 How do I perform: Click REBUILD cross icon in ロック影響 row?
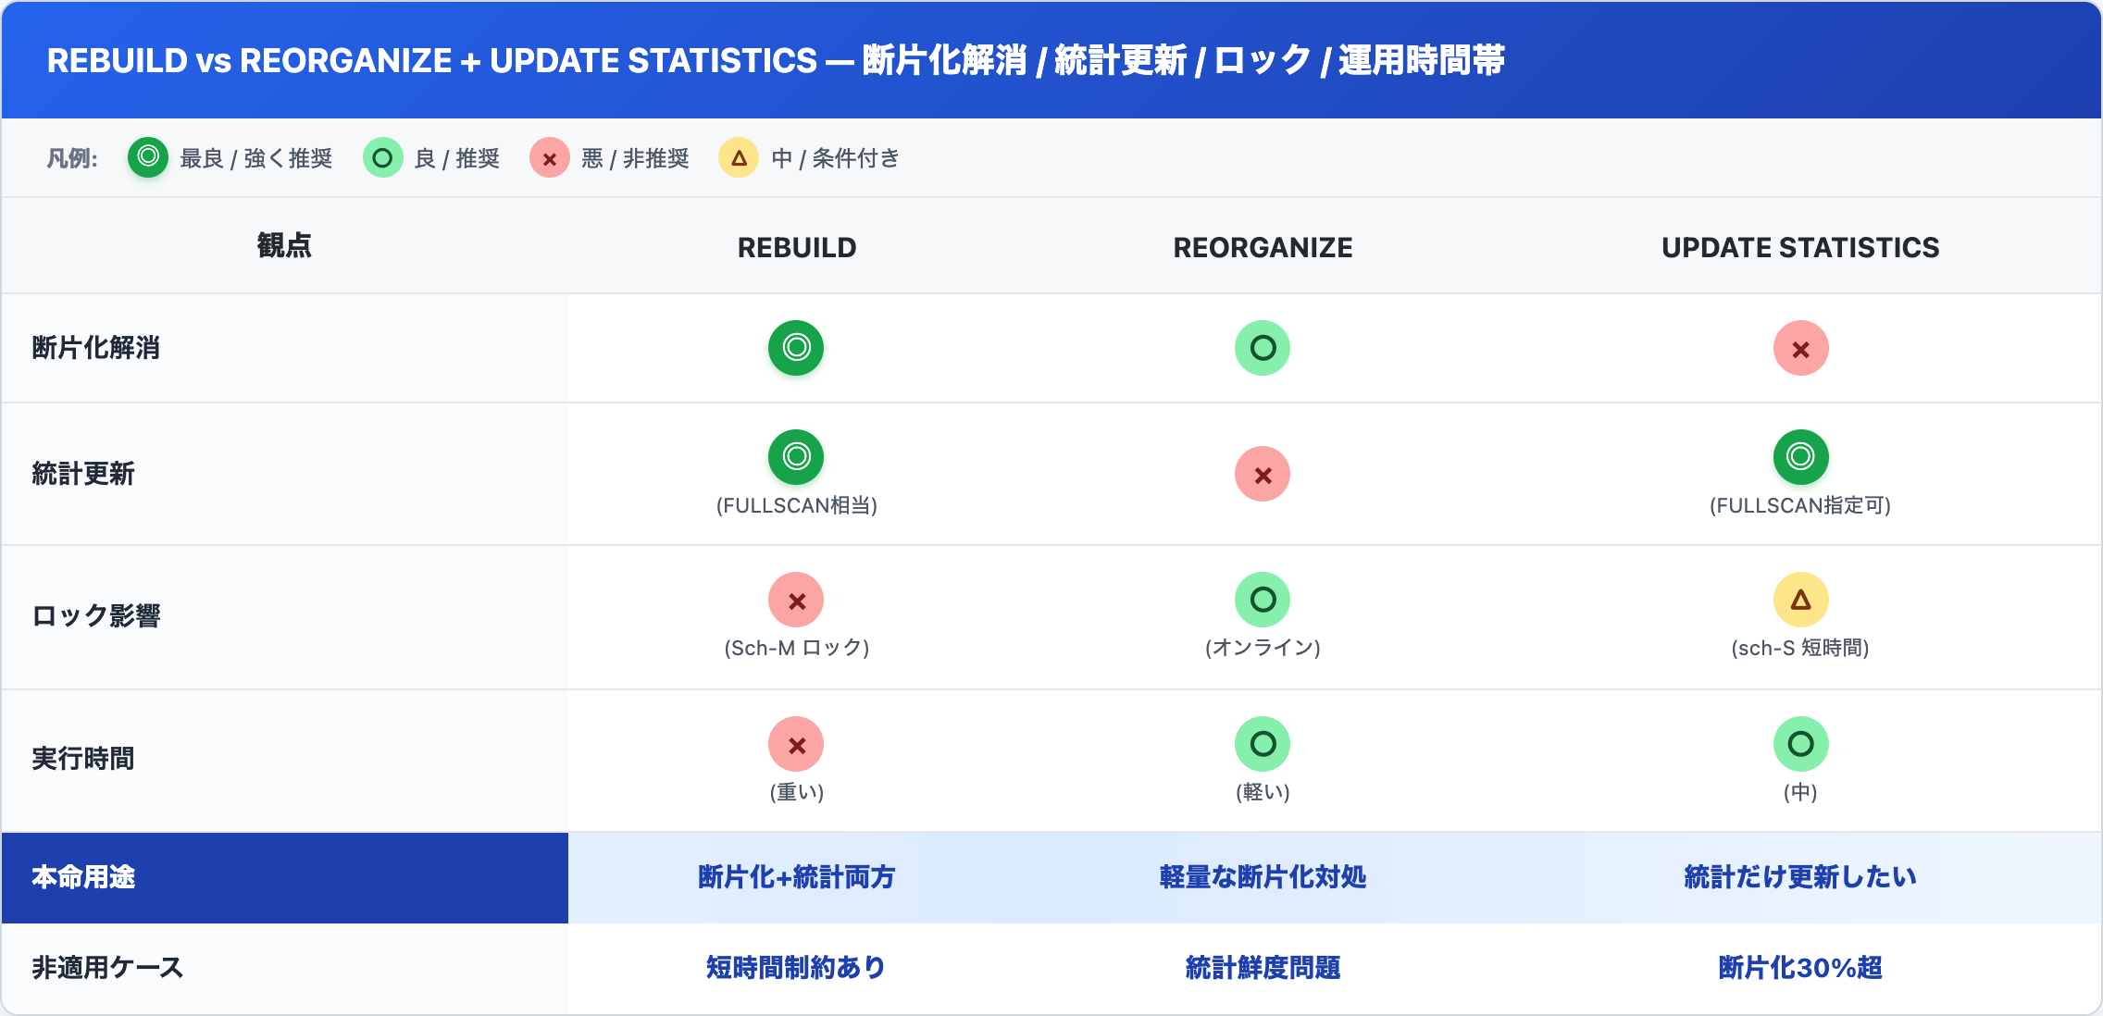pyautogui.click(x=796, y=600)
